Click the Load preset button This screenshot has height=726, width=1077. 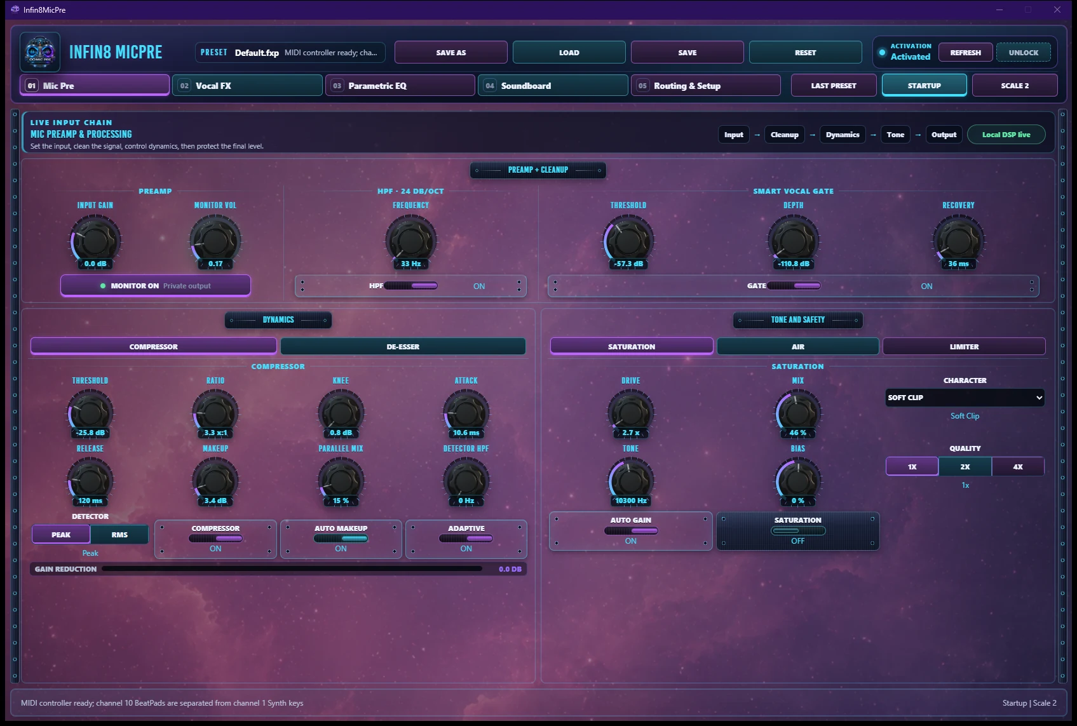pos(569,52)
